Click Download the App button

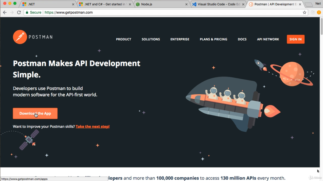pyautogui.click(x=35, y=113)
